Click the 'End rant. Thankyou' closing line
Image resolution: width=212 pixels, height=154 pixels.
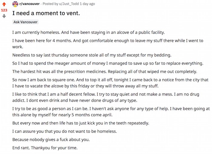pos(45,148)
